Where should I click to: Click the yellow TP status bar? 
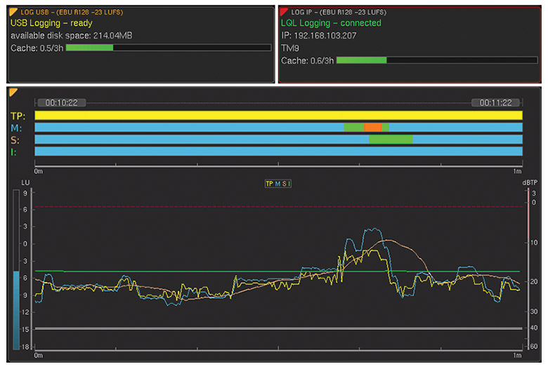(278, 115)
